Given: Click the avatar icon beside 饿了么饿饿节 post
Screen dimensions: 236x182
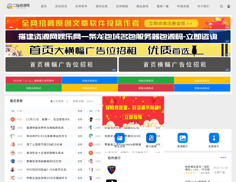Looking at the screenshot, I should pos(13,145).
